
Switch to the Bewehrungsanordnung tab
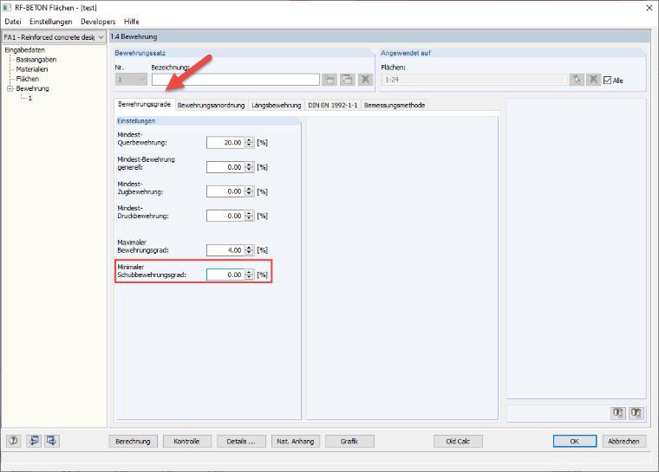click(x=211, y=105)
